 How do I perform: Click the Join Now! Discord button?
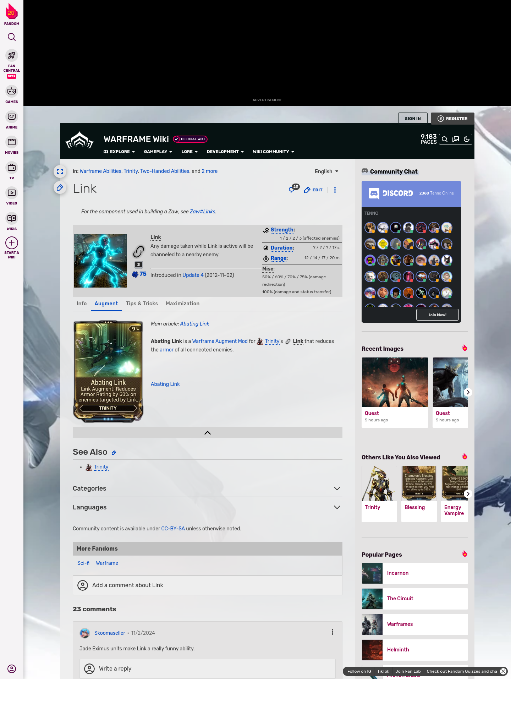pos(437,315)
